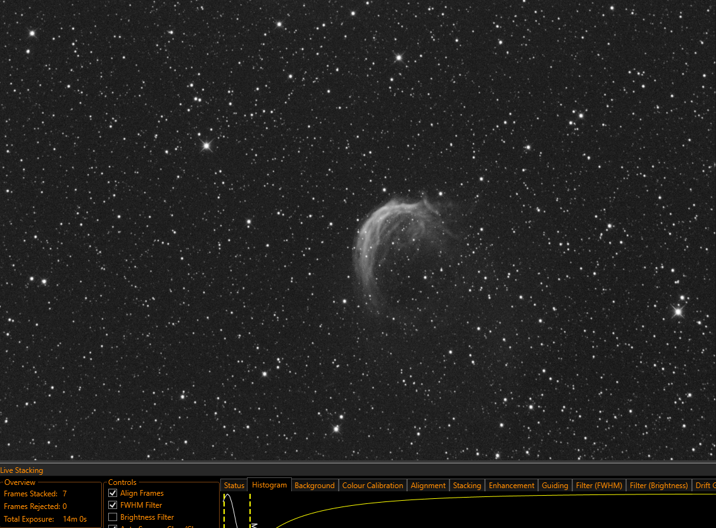Image resolution: width=716 pixels, height=528 pixels.
Task: Select the Histogram tab
Action: point(270,485)
